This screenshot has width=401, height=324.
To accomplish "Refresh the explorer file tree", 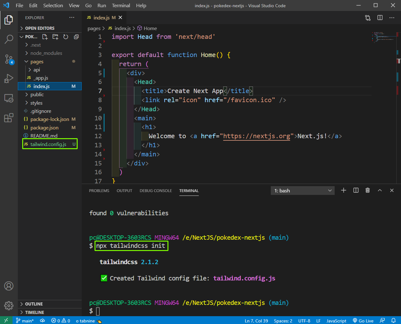I will point(66,37).
